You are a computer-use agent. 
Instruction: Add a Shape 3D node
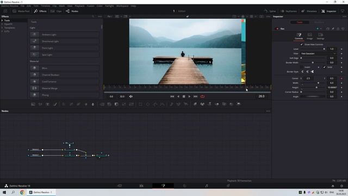click(202, 104)
